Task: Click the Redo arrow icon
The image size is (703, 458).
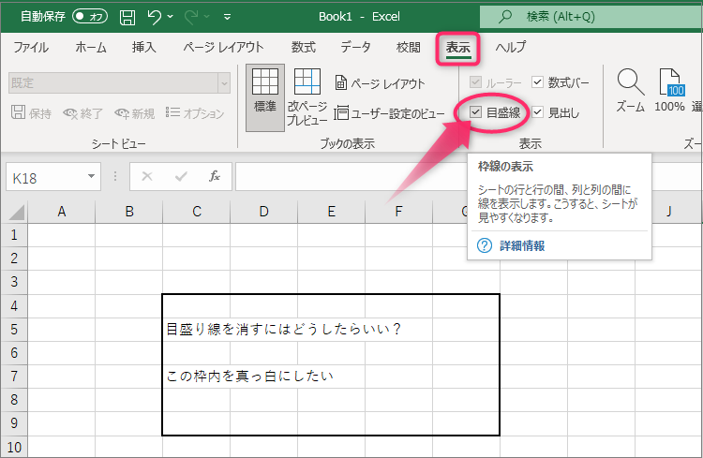Action: coord(191,17)
